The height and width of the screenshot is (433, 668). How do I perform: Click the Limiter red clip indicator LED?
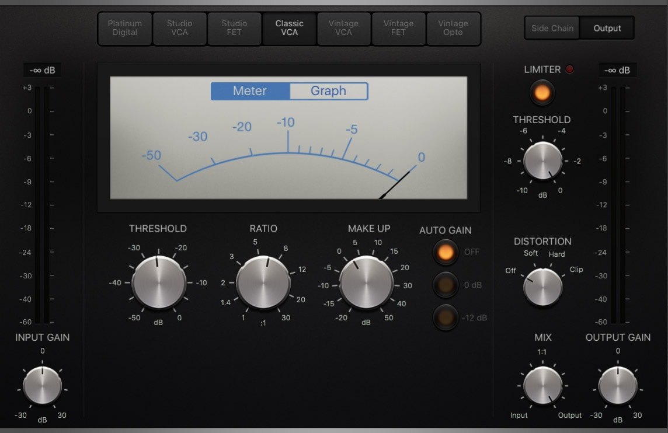(569, 69)
